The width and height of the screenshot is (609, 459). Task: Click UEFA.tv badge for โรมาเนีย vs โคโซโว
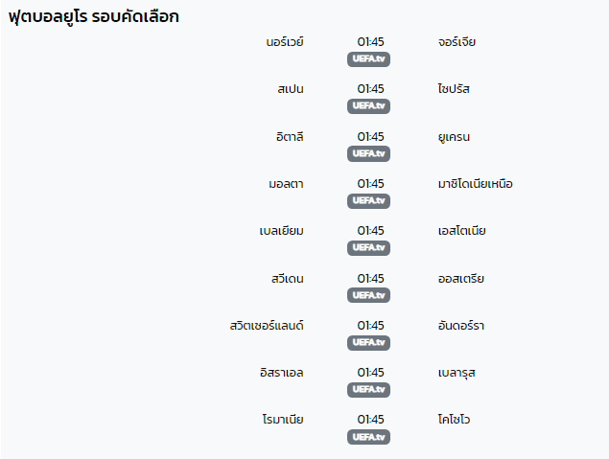click(x=368, y=437)
